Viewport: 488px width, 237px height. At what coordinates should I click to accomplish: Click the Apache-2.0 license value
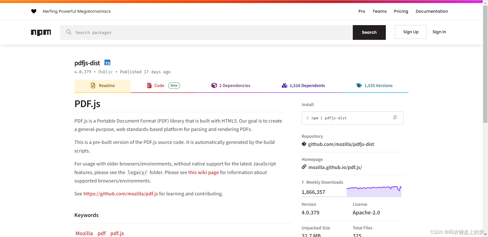(366, 213)
